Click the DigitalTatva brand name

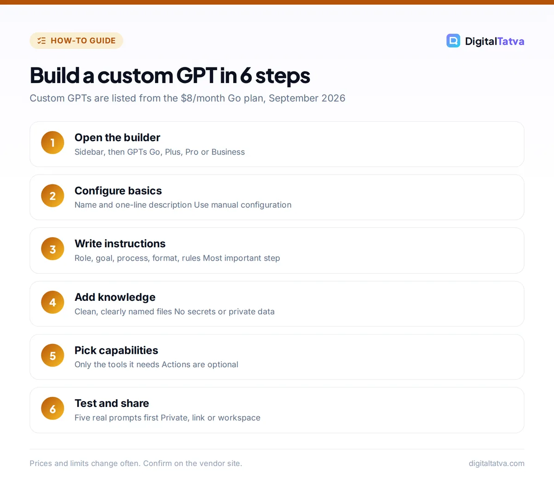pos(494,41)
